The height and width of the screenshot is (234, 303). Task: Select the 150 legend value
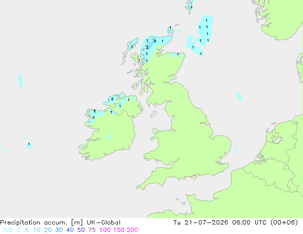click(119, 230)
